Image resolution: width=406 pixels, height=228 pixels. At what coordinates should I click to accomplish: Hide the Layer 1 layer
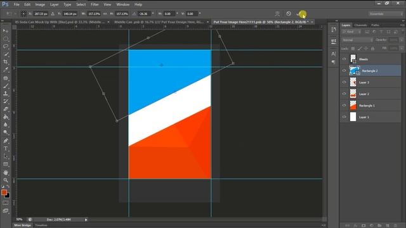pyautogui.click(x=344, y=117)
